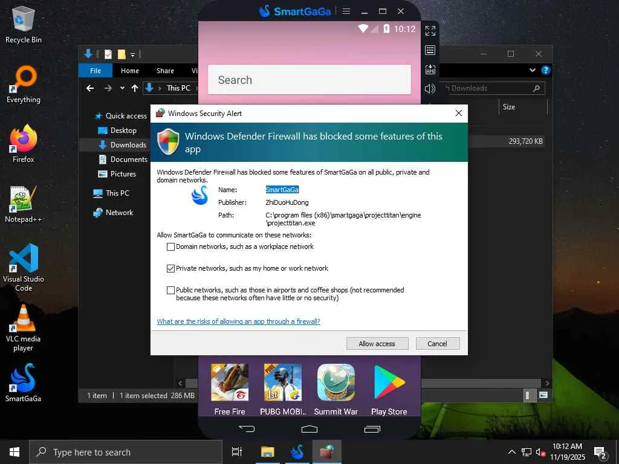
Task: Open Recycle Bin desktop icon
Action: click(24, 24)
